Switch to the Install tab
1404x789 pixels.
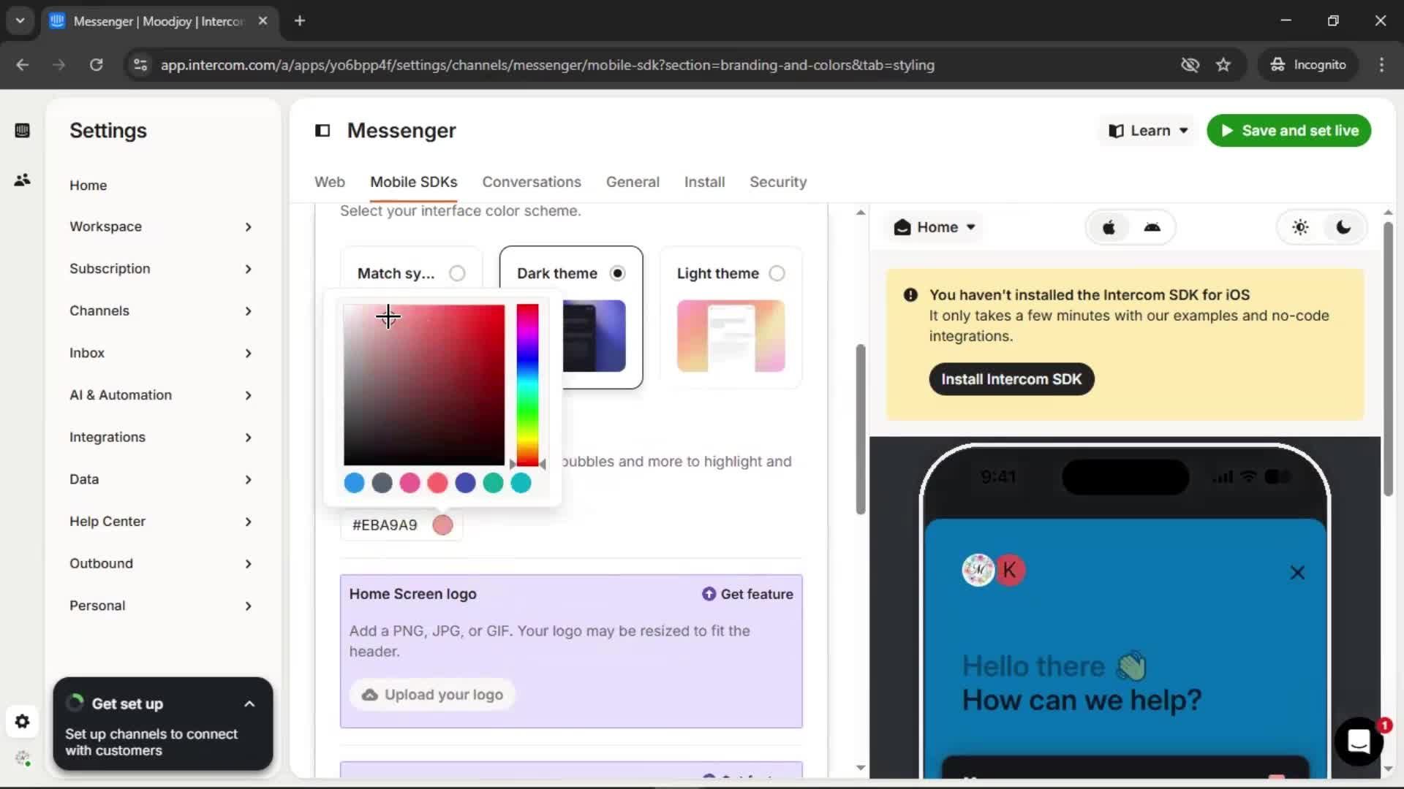point(704,182)
